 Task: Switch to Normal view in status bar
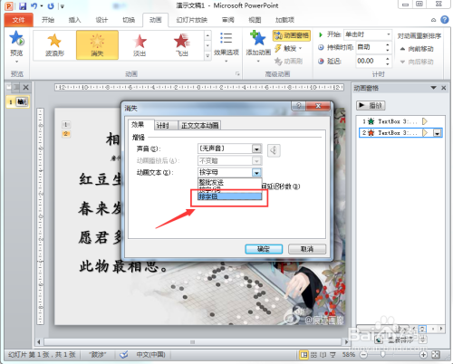coord(304,355)
